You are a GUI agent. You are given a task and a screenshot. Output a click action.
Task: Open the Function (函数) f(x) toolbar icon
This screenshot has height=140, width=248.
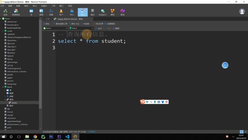[x=51, y=12]
